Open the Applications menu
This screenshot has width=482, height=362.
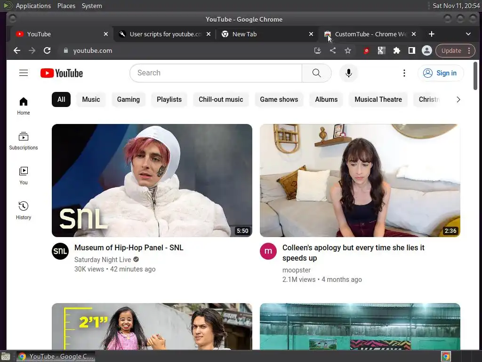tap(33, 6)
